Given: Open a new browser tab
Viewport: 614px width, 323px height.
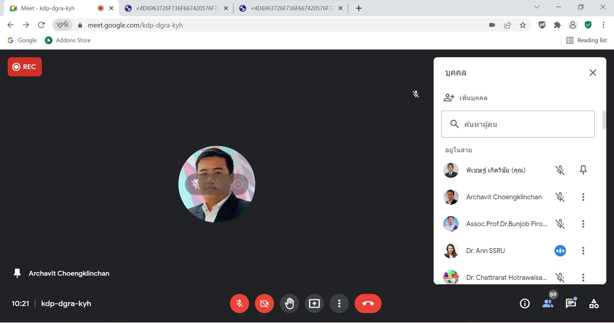Looking at the screenshot, I should pyautogui.click(x=358, y=8).
